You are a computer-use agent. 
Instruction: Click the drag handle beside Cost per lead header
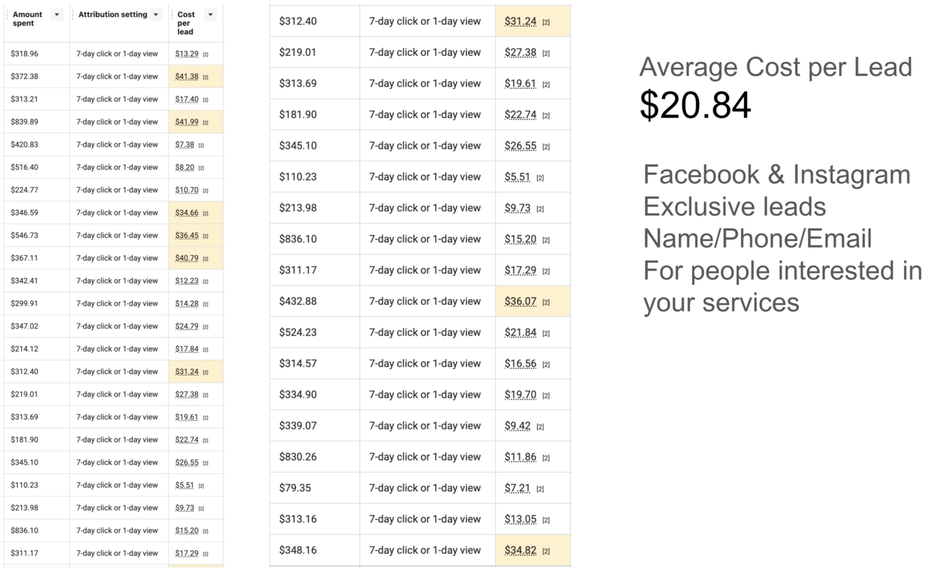172,14
